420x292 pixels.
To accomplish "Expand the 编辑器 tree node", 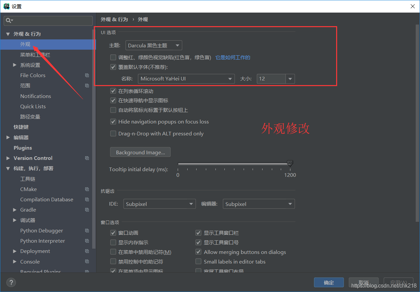I will pos(8,137).
